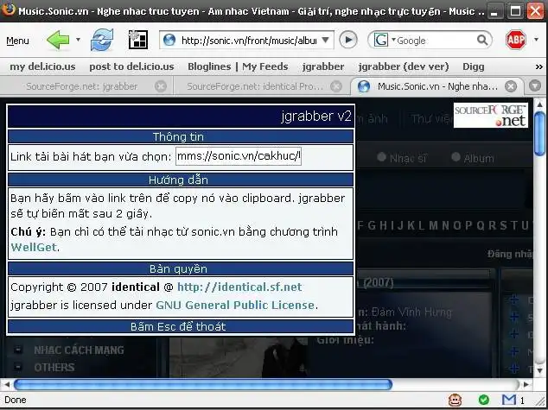Click the vertical scroll down arrow
This screenshot has width=548, height=410.
(x=540, y=370)
